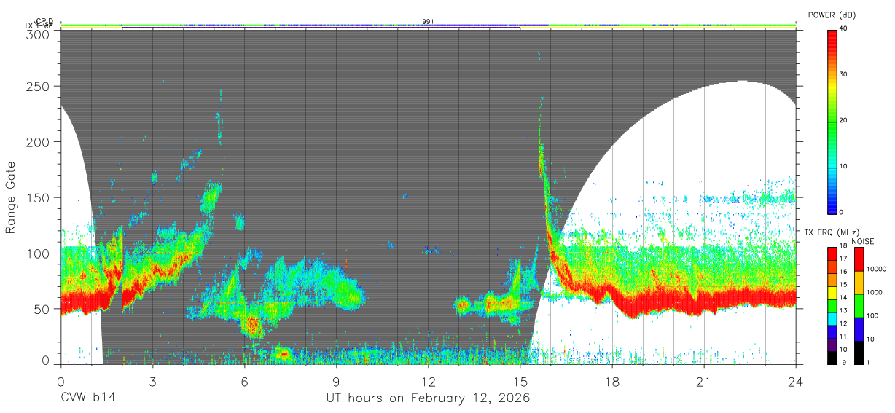Screen dimensions: 895x413
Task: Click the POWER rainbow color bar
Action: (832, 121)
